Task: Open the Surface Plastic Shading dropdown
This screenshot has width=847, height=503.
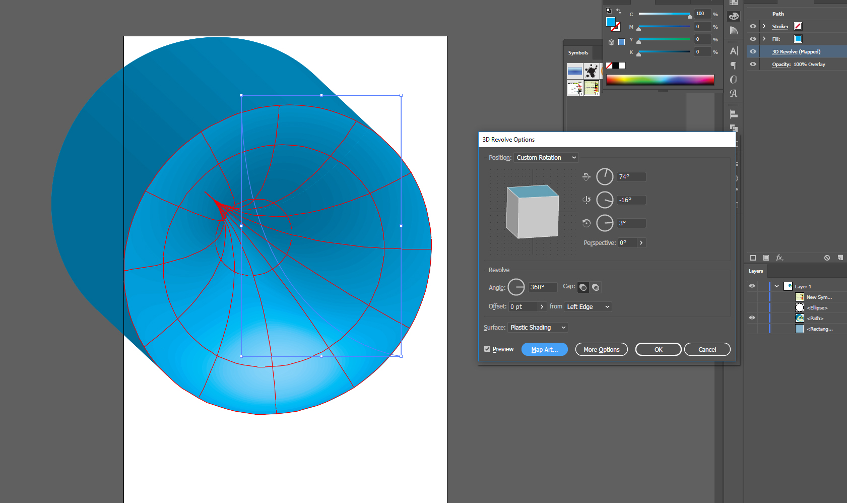Action: tap(538, 328)
